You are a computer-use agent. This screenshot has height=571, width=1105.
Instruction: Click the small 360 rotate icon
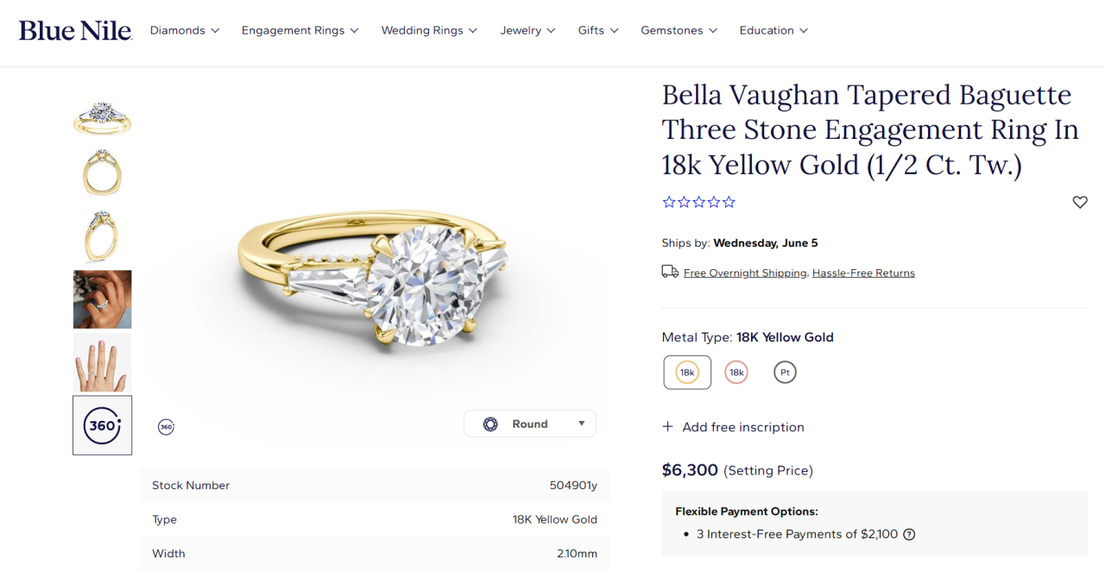166,427
